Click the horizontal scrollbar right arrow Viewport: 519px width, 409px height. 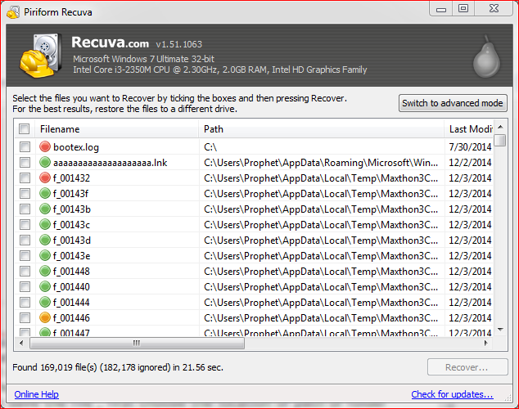point(486,344)
